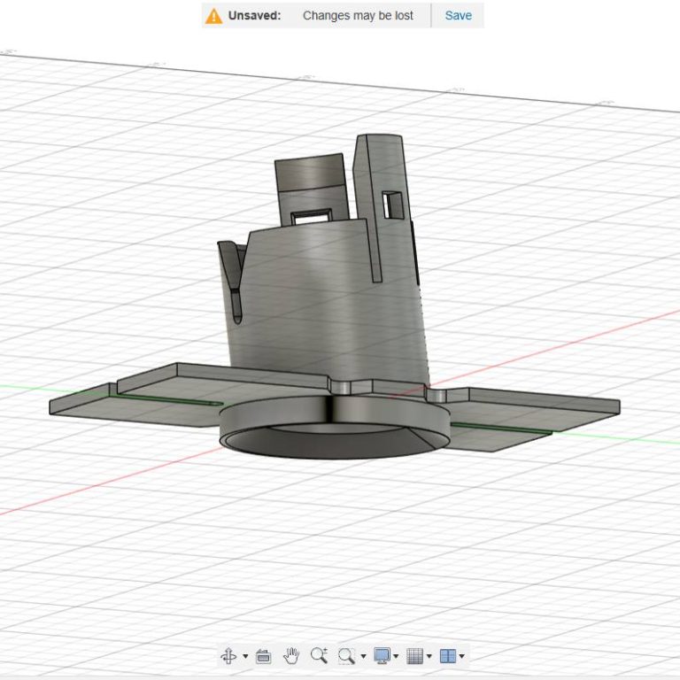
Task: Open the Display Settings monitor icon
Action: pyautogui.click(x=382, y=656)
